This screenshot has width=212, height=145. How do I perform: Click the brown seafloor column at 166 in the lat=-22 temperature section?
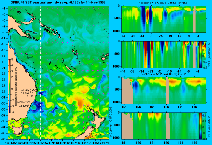tap(168, 90)
